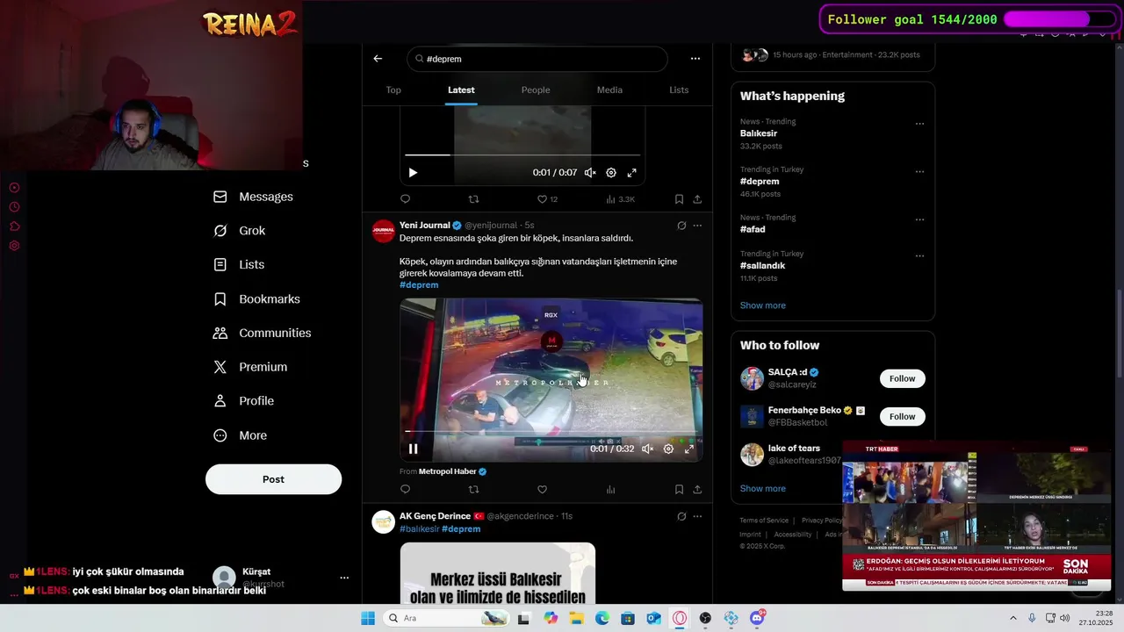The image size is (1124, 632).
Task: Open Terms of Service link
Action: click(x=764, y=521)
